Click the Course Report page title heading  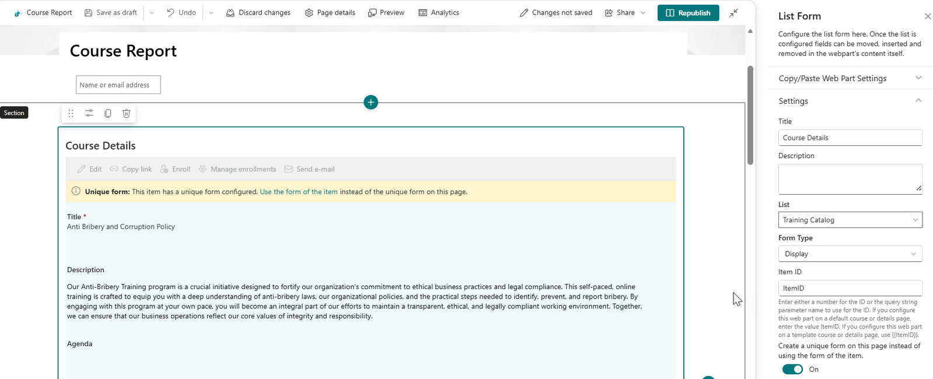point(123,51)
